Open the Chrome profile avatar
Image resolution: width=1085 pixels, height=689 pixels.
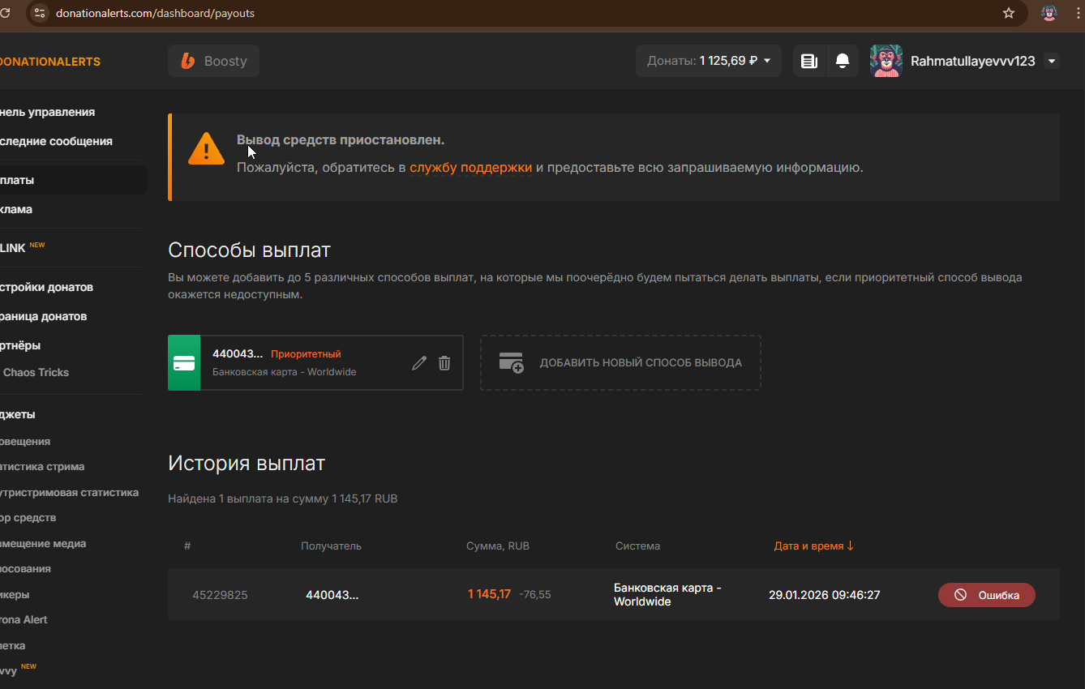coord(1049,13)
